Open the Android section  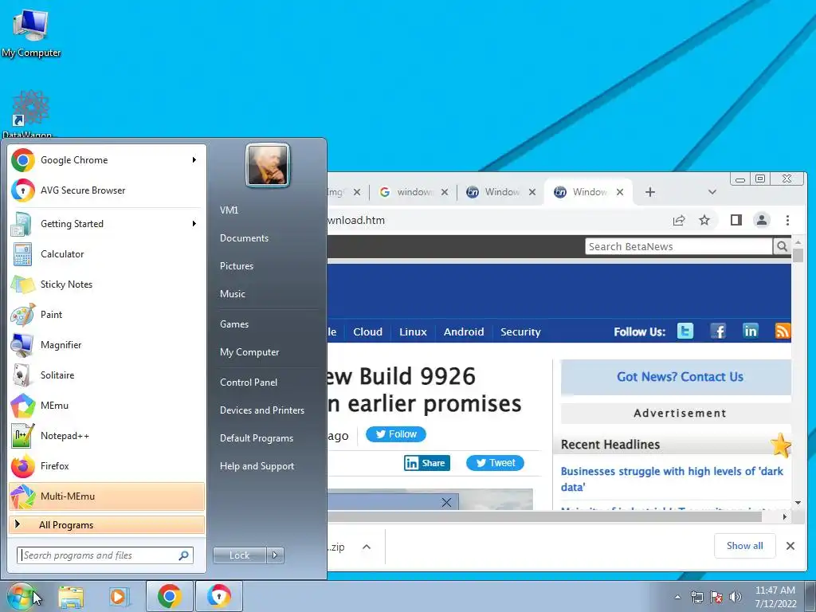464,332
